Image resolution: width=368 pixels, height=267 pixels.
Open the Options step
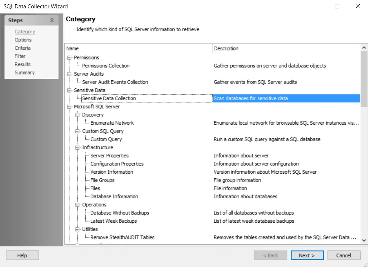pyautogui.click(x=23, y=40)
